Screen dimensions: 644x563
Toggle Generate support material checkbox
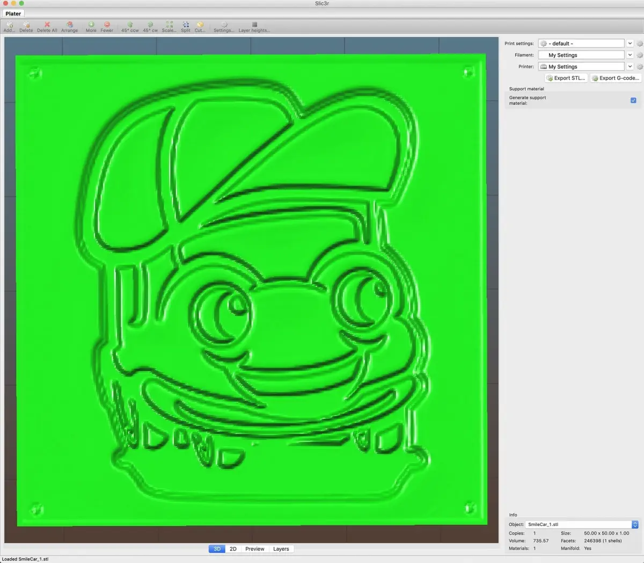[633, 100]
